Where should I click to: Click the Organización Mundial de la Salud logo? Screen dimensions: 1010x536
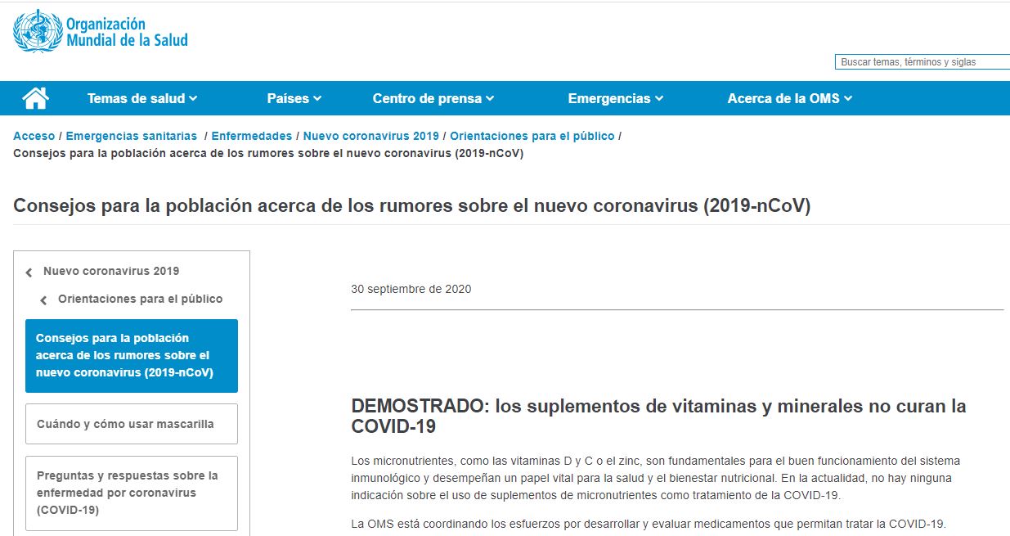[101, 32]
